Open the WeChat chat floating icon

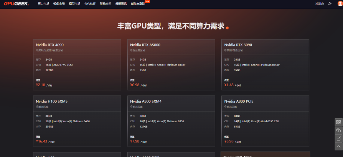pyautogui.click(x=339, y=130)
